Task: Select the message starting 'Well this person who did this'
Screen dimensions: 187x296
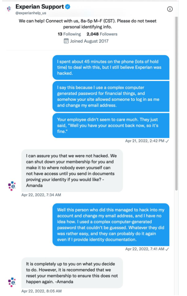Action: 111,225
